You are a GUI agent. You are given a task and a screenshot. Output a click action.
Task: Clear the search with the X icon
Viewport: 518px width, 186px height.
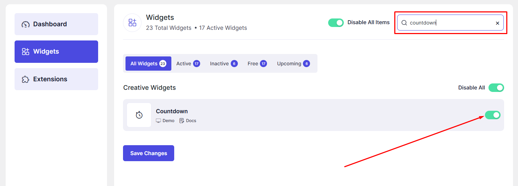pos(497,23)
